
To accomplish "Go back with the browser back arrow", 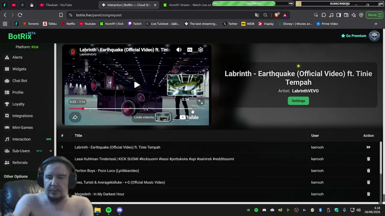I will (5, 15).
